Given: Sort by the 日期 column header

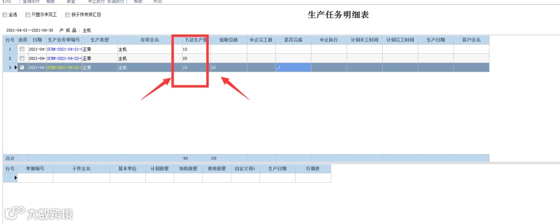Looking at the screenshot, I should 37,40.
